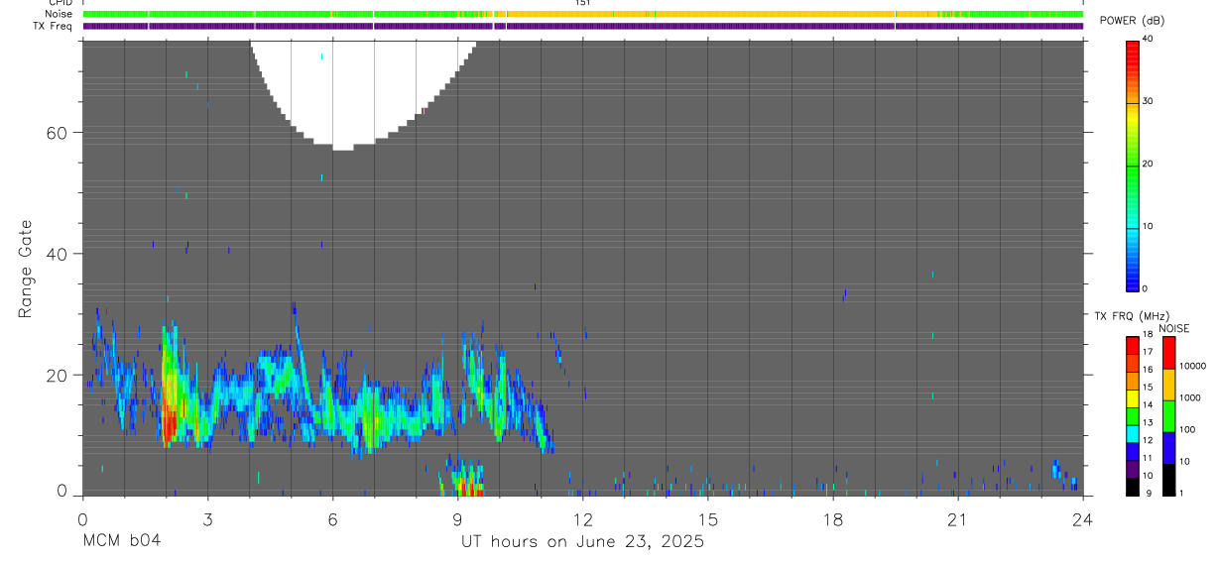Click the 151 CPID value at top

click(583, 3)
